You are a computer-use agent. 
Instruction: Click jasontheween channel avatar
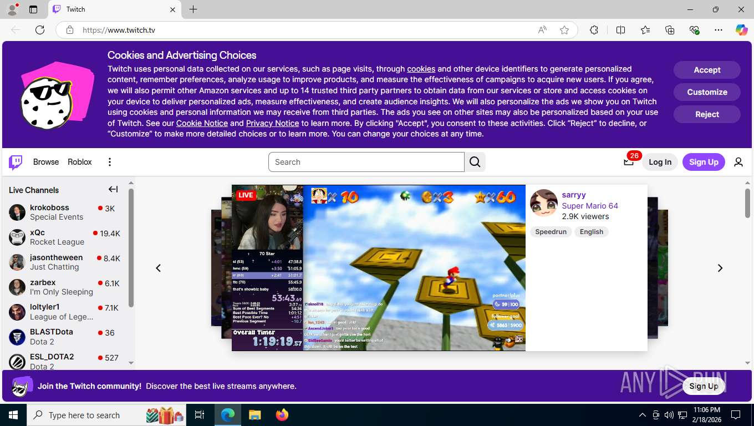coord(17,262)
